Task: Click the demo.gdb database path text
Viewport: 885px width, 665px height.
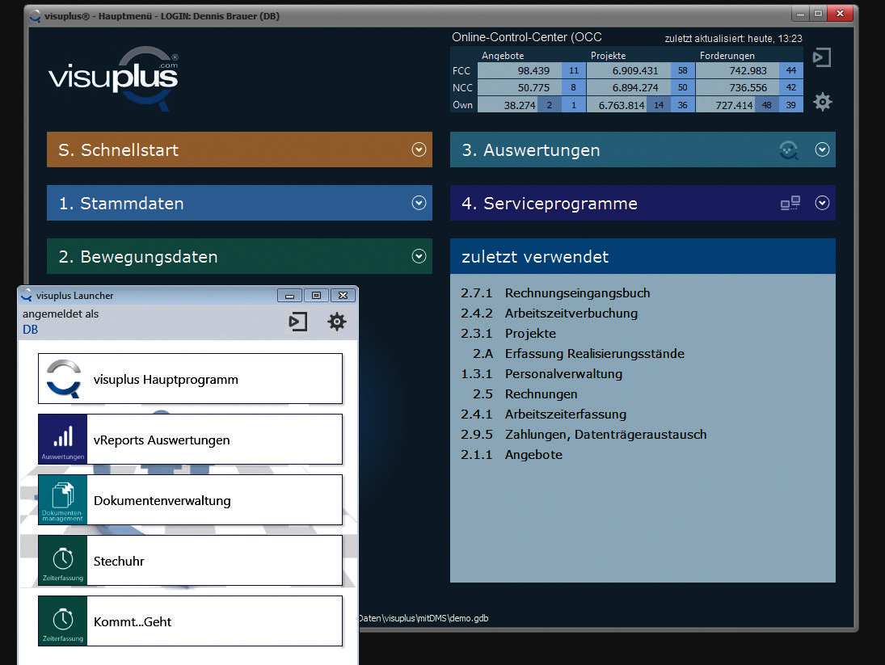Action: click(424, 618)
